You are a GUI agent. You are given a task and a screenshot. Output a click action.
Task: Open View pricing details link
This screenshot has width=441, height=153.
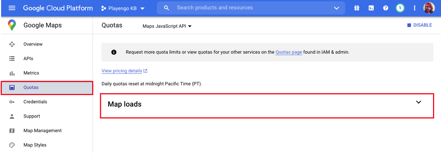click(x=122, y=71)
